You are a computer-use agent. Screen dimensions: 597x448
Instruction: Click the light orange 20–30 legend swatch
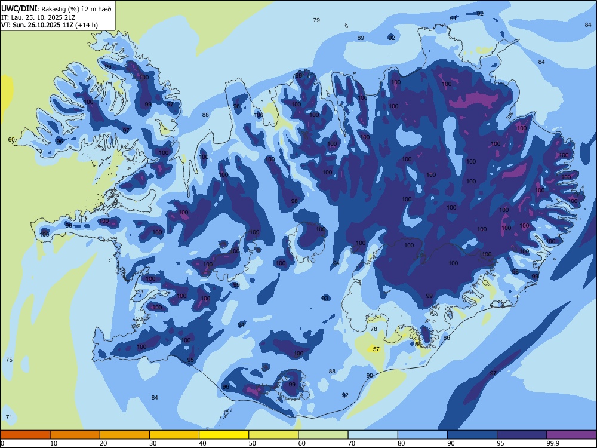coord(125,435)
